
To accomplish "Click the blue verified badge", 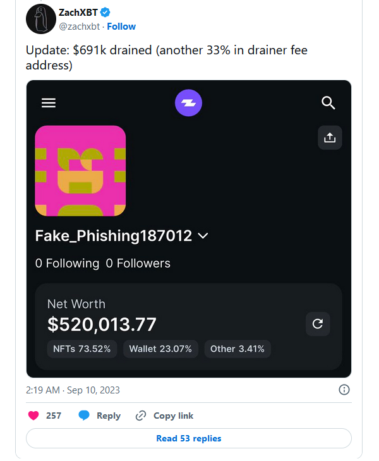I will (105, 12).
